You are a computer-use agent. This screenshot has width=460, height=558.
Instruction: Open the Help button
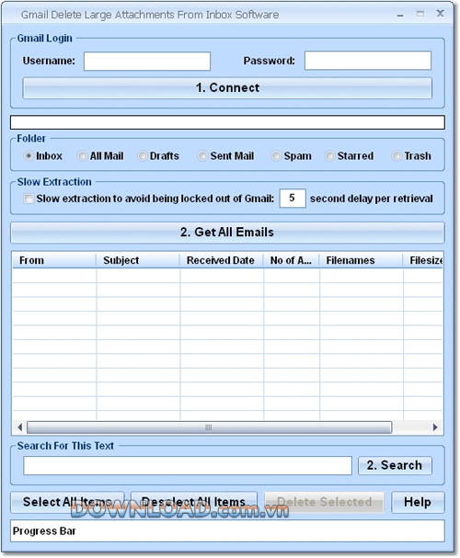point(418,503)
